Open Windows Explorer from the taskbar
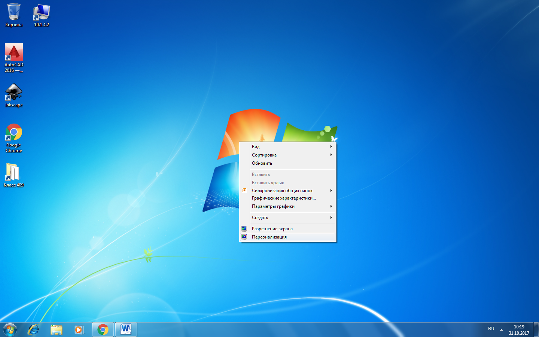 (x=57, y=330)
